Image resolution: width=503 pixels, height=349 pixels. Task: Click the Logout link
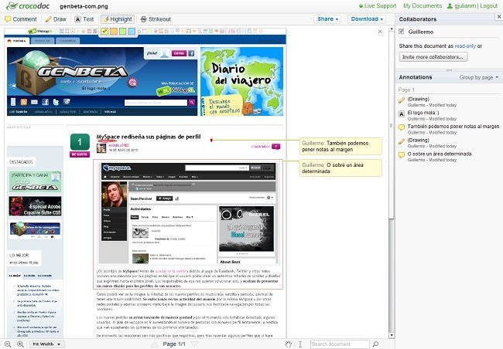tap(488, 5)
